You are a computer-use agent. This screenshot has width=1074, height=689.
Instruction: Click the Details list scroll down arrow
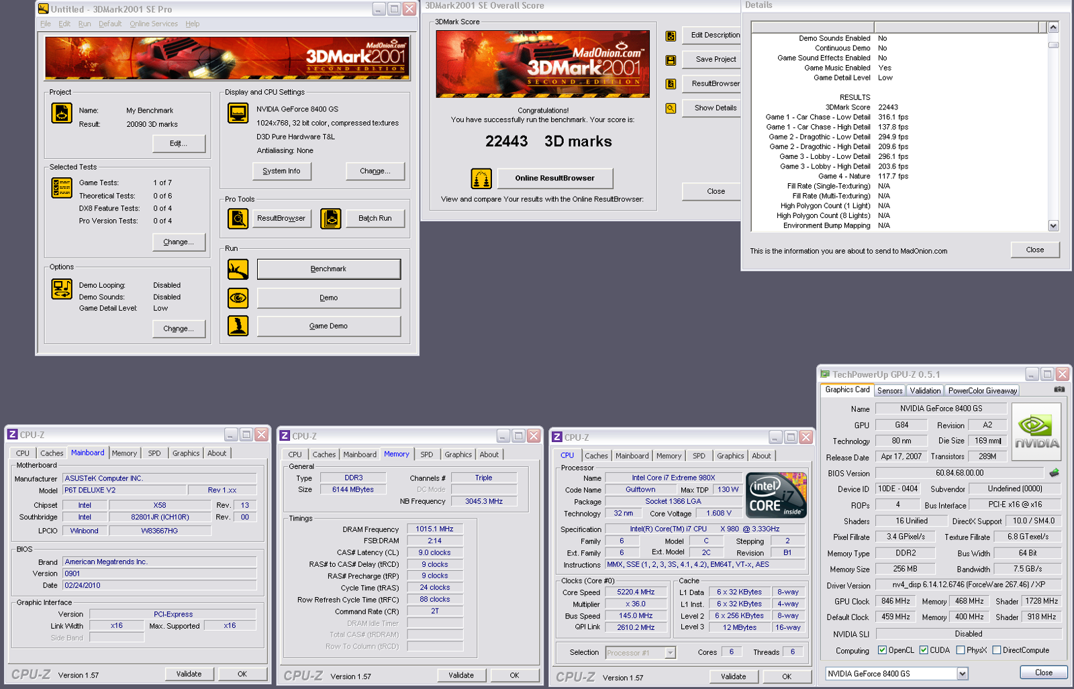coord(1053,226)
